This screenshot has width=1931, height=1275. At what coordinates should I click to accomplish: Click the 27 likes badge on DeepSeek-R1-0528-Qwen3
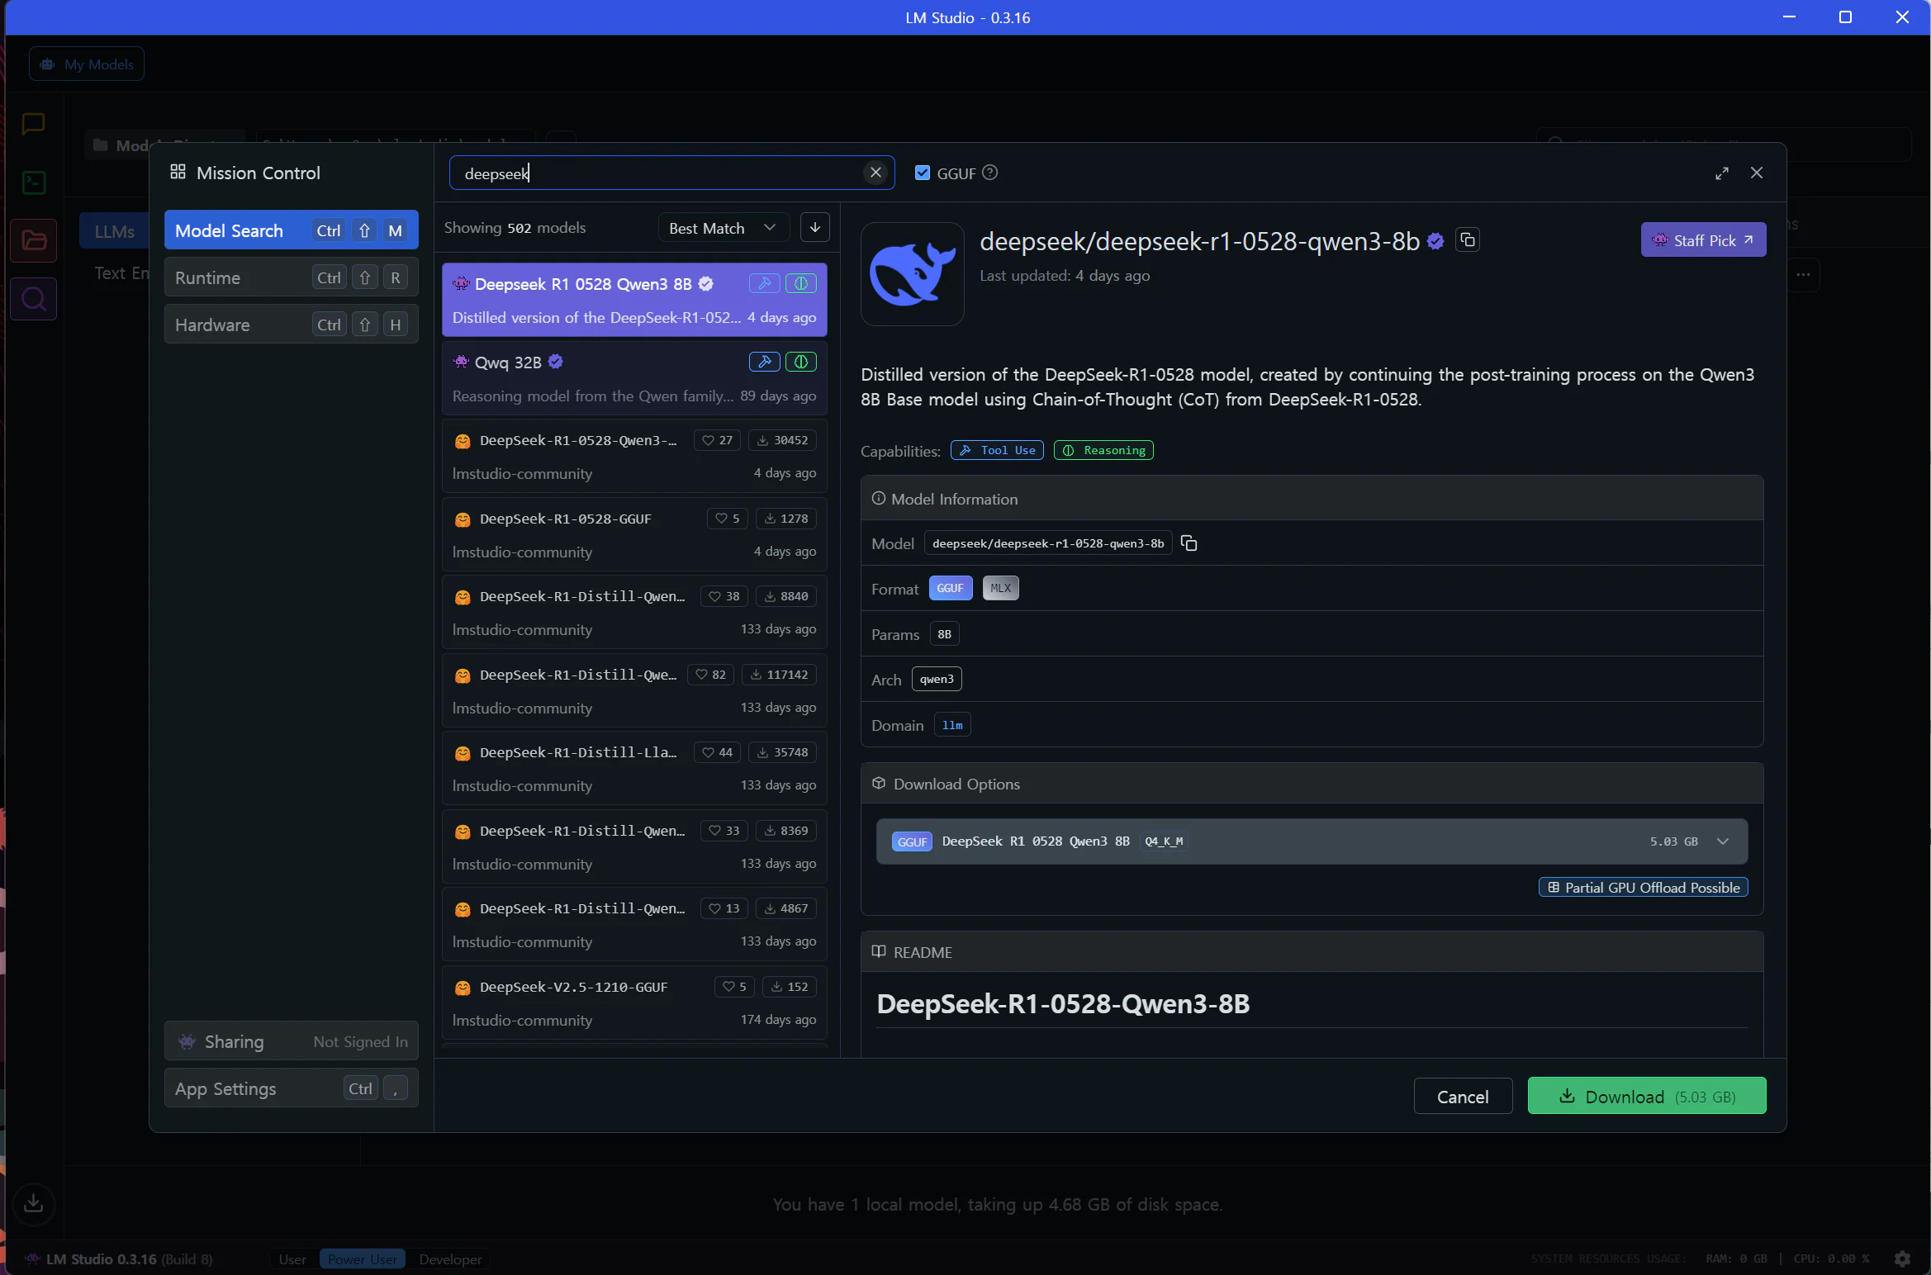pyautogui.click(x=717, y=440)
